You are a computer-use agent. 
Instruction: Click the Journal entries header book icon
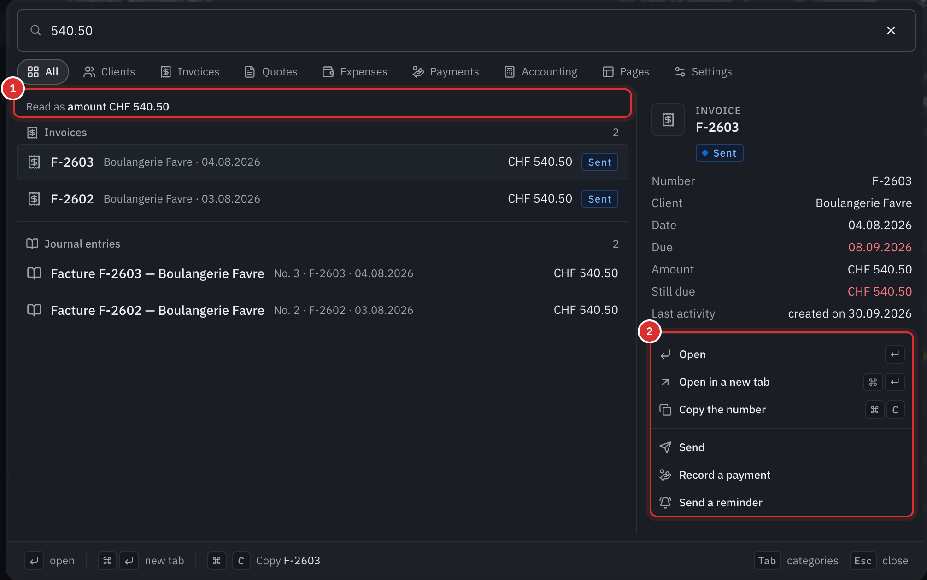click(32, 244)
